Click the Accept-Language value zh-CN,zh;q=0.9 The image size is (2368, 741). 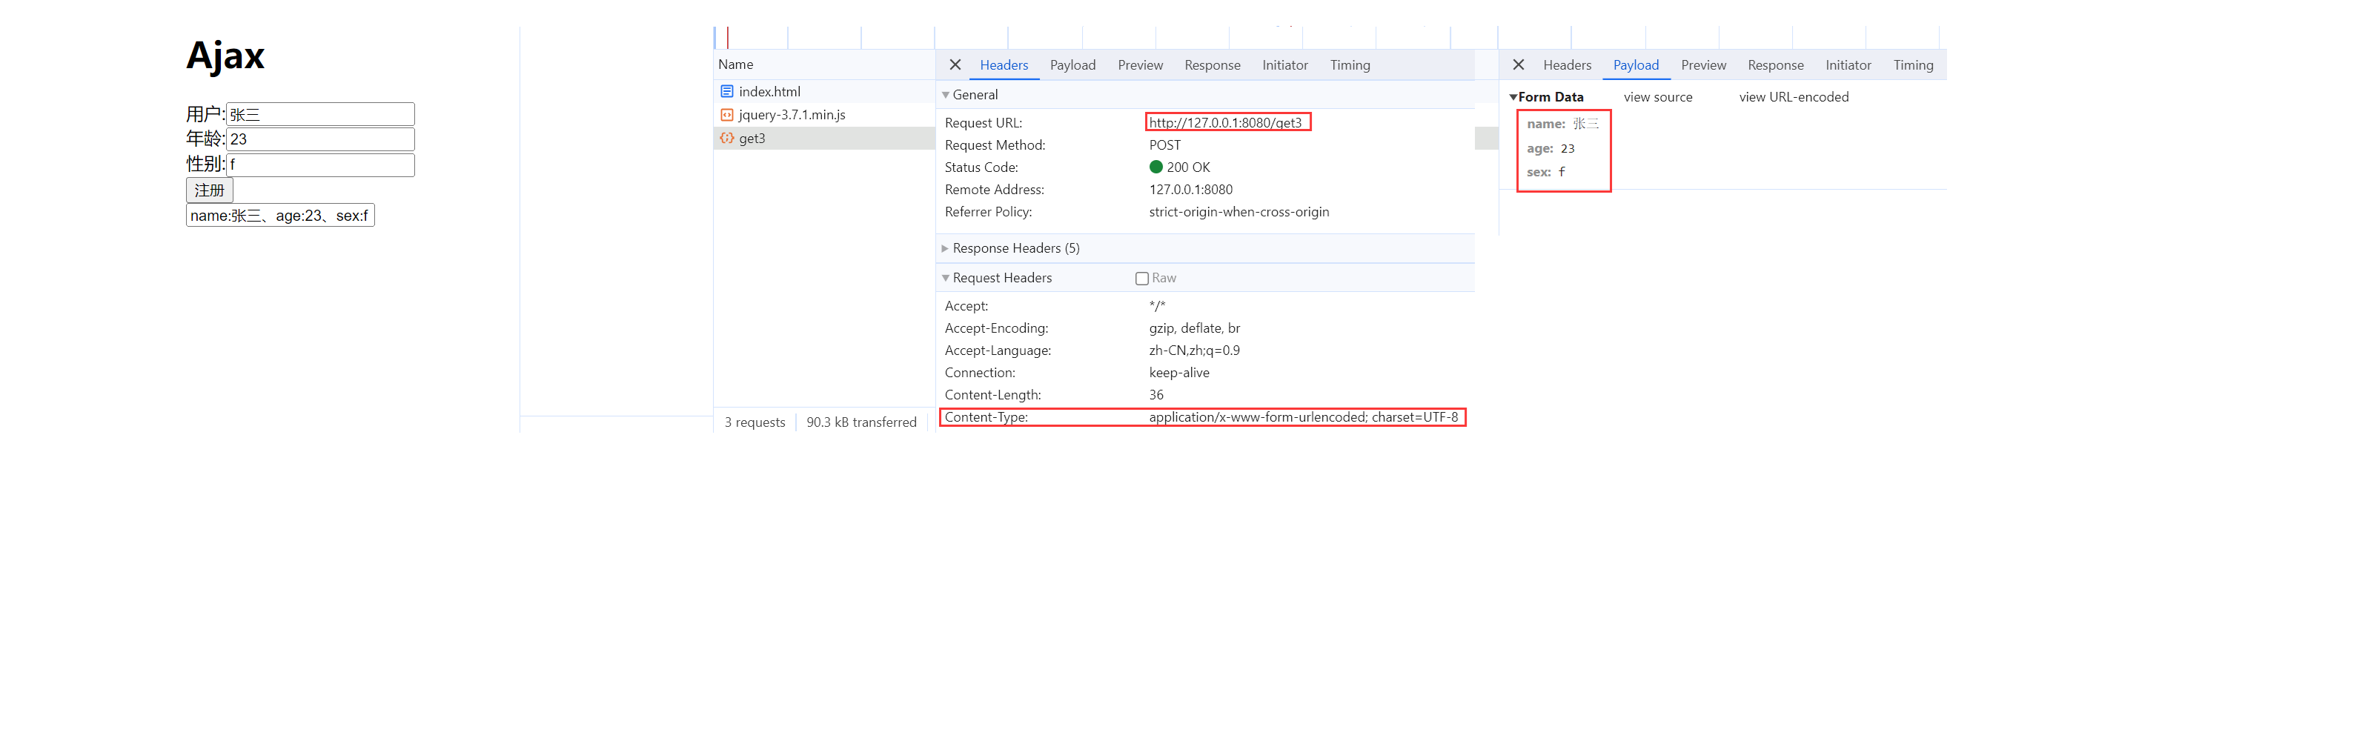tap(1194, 350)
